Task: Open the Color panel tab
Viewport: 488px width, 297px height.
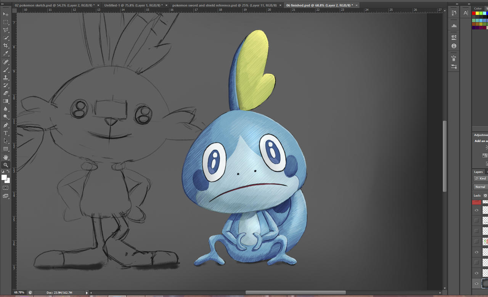Action: pyautogui.click(x=478, y=8)
